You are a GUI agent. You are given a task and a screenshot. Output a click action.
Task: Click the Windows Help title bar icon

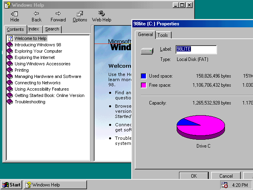pyautogui.click(x=8, y=5)
